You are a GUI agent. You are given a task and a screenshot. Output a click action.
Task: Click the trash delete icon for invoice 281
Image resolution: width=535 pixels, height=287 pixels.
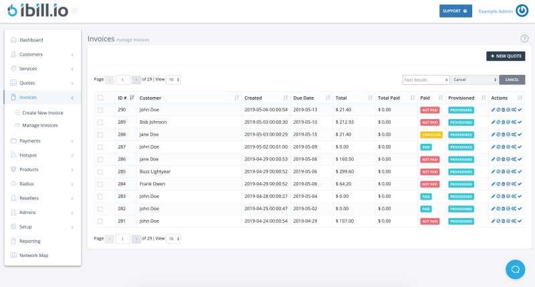504,221
